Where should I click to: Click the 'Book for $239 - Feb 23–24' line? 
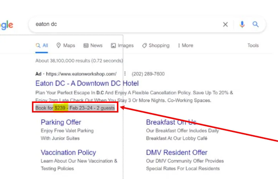coord(75,108)
